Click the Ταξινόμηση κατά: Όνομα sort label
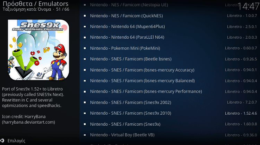 [27, 9]
